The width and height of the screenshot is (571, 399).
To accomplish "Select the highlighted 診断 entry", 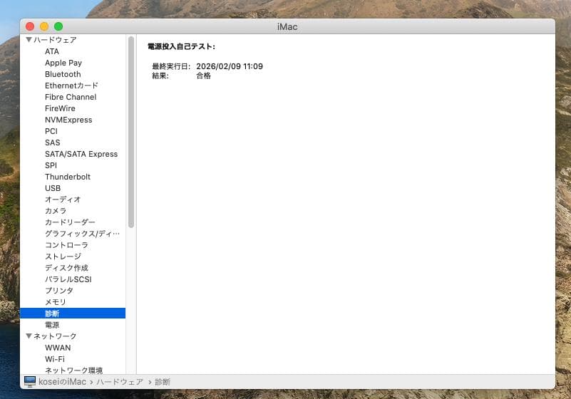I will tap(73, 313).
